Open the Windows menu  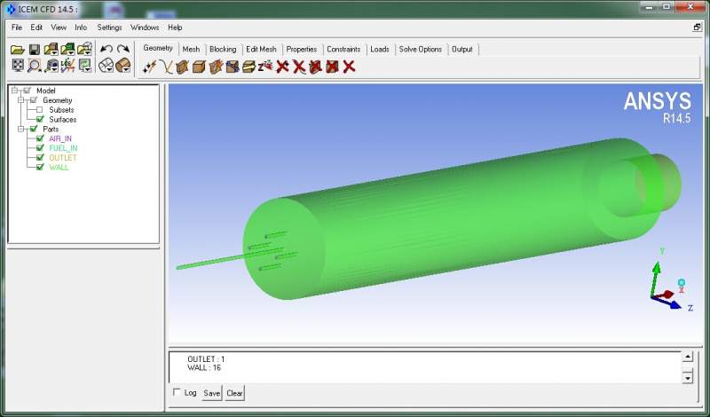pos(145,28)
